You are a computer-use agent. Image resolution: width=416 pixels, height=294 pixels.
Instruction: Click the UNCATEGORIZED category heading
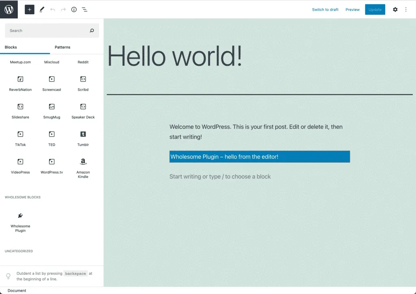(19, 251)
